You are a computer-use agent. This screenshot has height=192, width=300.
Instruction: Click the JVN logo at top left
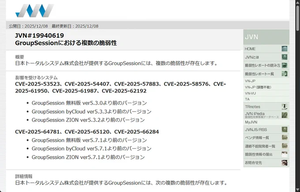(34, 11)
